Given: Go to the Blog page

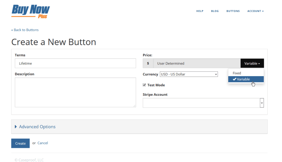Looking at the screenshot, I should pos(215,11).
